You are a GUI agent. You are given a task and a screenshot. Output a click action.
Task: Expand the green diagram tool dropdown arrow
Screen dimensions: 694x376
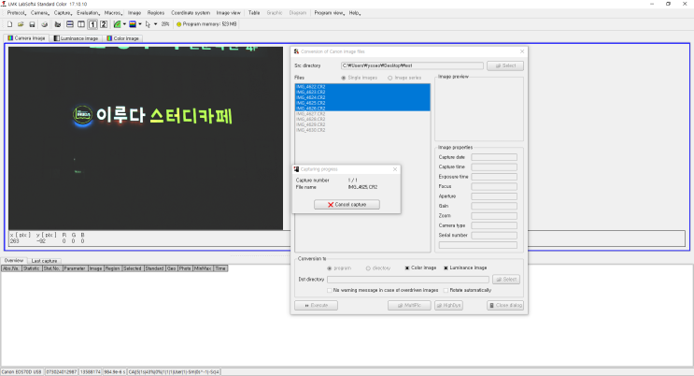click(x=124, y=24)
